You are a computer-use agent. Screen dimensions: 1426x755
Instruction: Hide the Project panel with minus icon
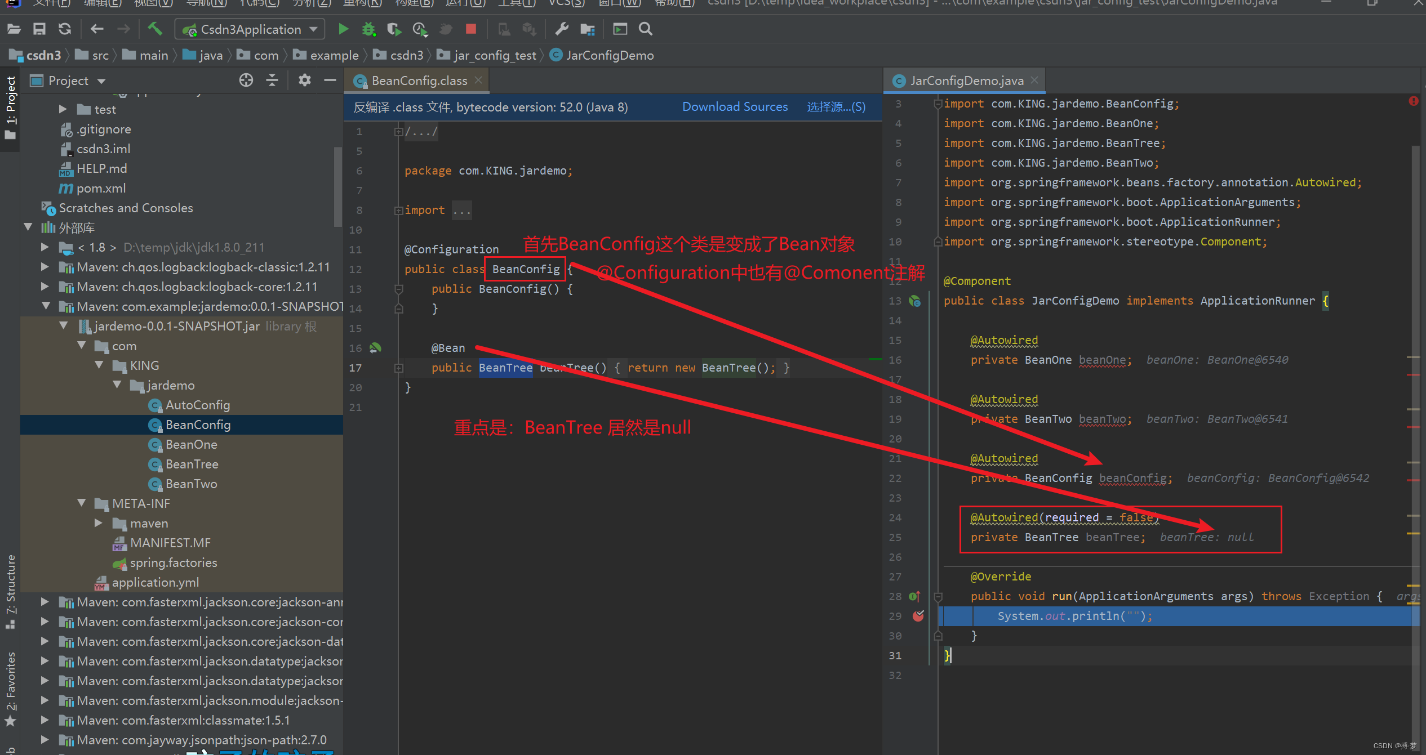point(330,81)
